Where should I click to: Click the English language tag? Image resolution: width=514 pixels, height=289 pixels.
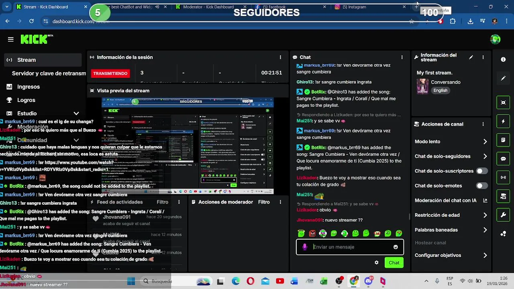point(440,91)
